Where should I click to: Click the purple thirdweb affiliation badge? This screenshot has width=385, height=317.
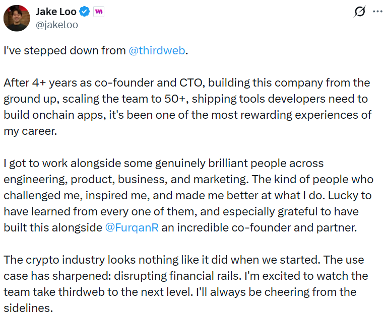(x=99, y=12)
